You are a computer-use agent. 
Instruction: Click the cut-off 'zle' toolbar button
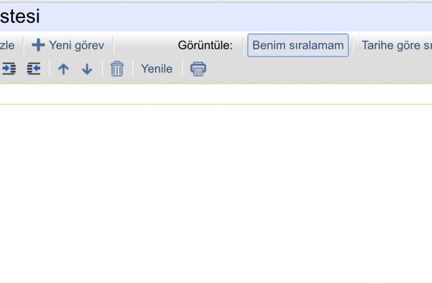[7, 45]
